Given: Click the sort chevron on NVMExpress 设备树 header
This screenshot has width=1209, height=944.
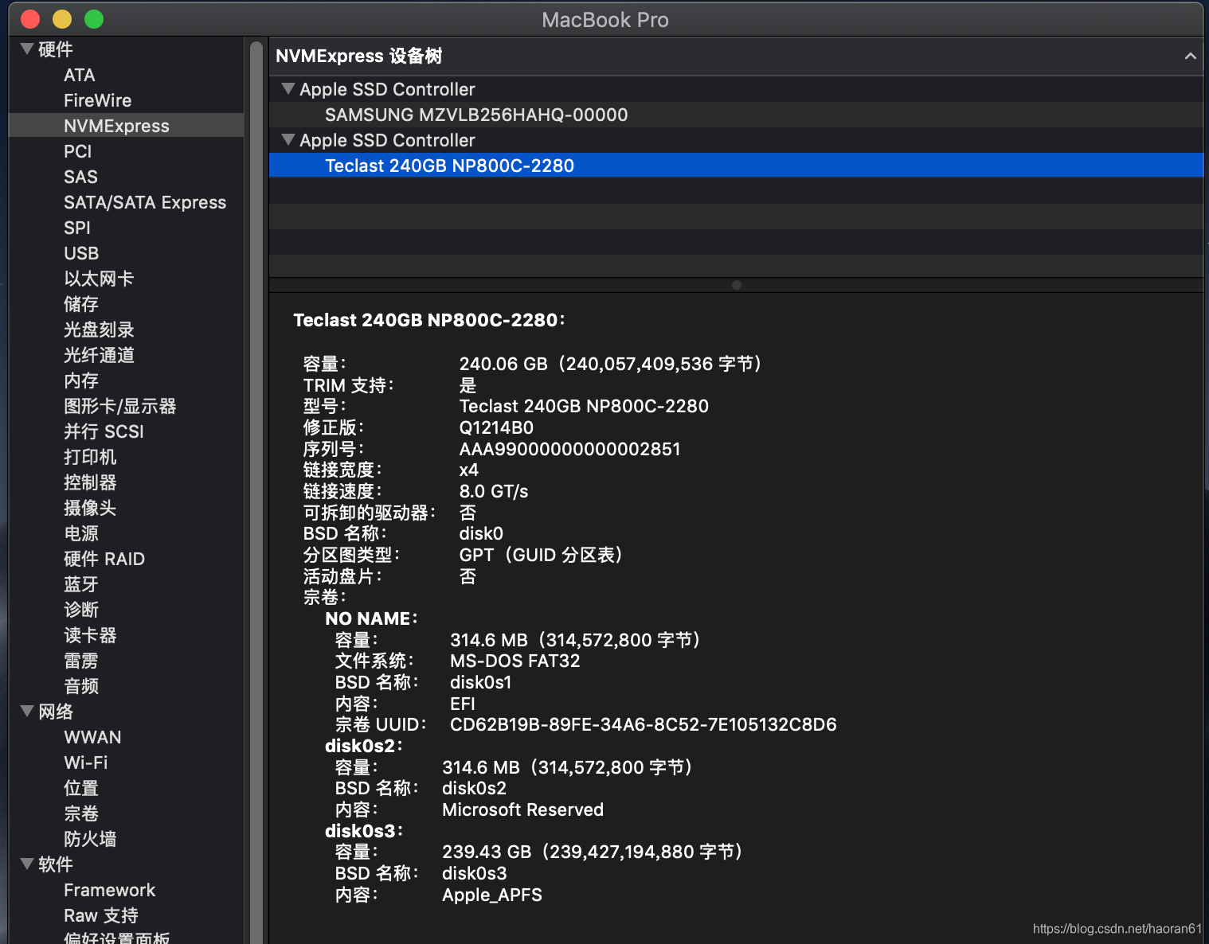Looking at the screenshot, I should (1190, 56).
